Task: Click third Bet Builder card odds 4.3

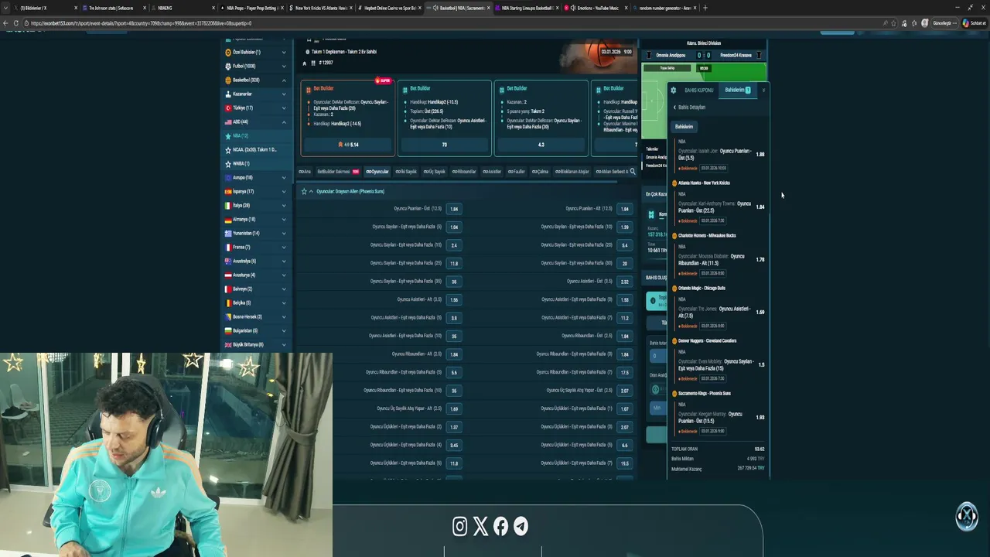Action: (541, 145)
